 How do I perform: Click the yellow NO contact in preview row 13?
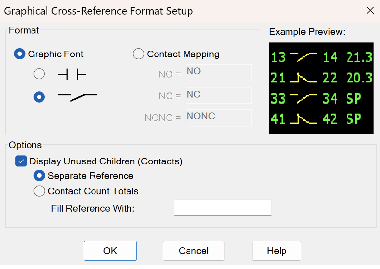point(304,57)
